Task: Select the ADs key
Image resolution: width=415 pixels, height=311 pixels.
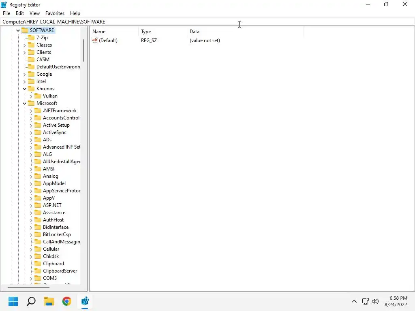Action: [x=47, y=140]
